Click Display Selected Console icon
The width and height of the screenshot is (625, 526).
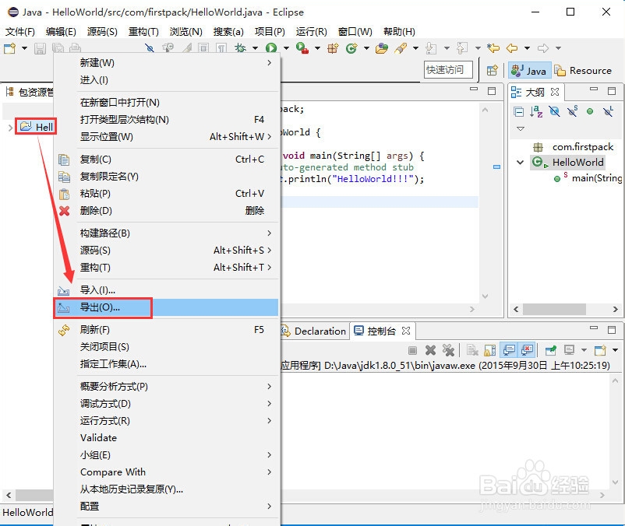569,350
